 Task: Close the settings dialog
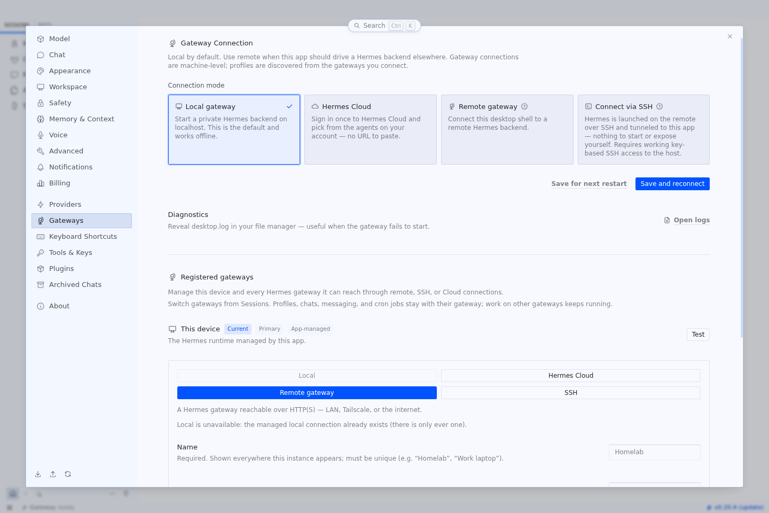730,36
